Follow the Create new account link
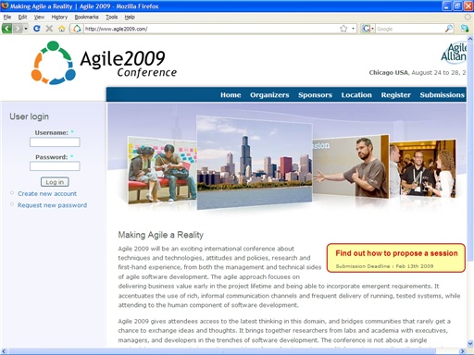Screen dimensions: 474x355 pyautogui.click(x=47, y=193)
